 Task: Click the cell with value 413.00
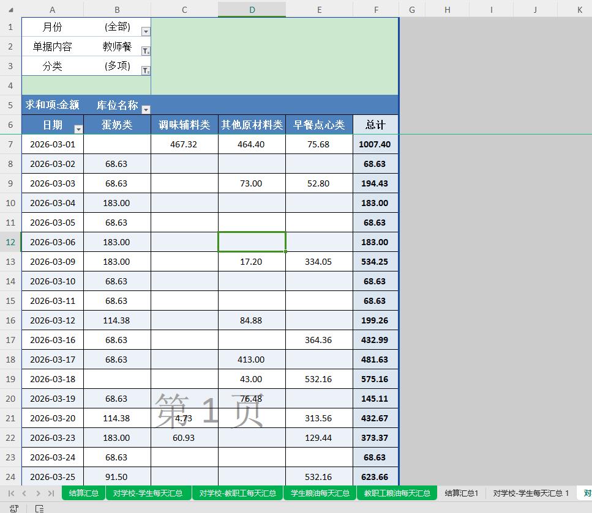252,360
